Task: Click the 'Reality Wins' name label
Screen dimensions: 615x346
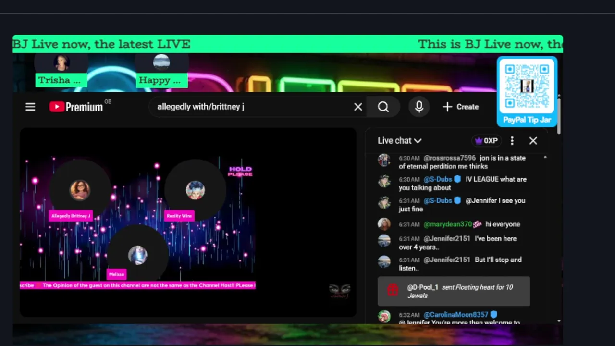Action: pyautogui.click(x=179, y=216)
